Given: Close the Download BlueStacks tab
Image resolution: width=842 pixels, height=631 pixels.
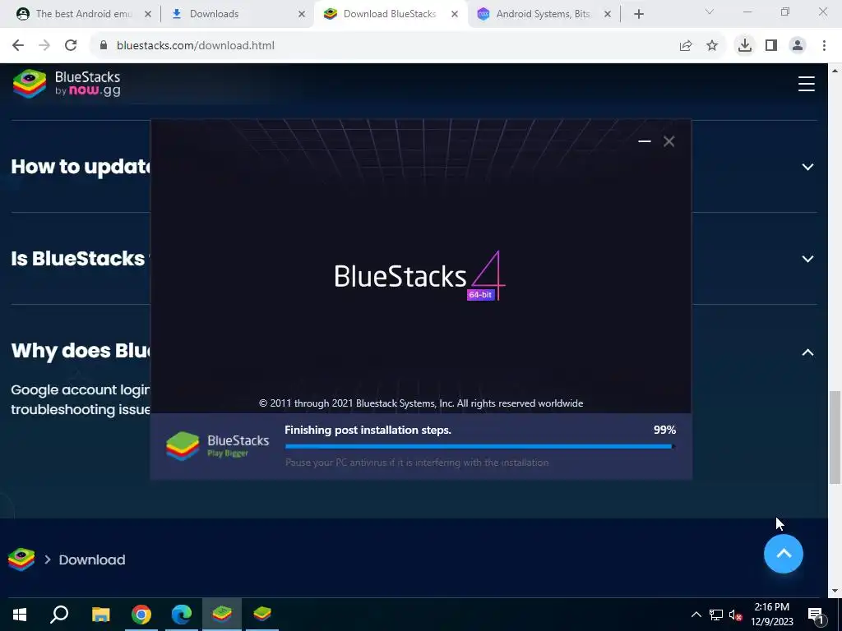Looking at the screenshot, I should [455, 15].
